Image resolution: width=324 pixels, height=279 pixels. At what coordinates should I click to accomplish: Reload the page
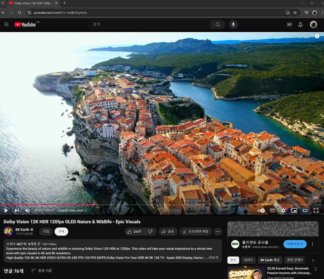pos(19,13)
